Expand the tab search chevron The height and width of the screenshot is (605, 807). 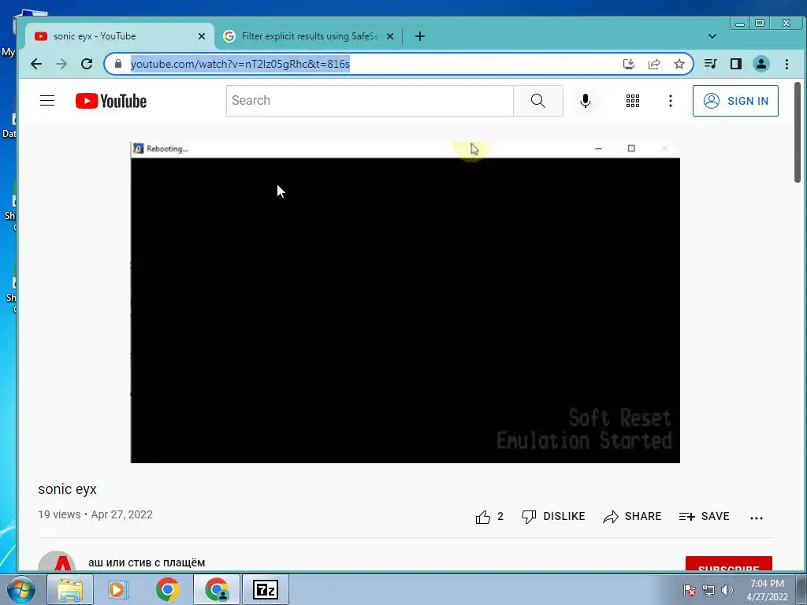712,36
